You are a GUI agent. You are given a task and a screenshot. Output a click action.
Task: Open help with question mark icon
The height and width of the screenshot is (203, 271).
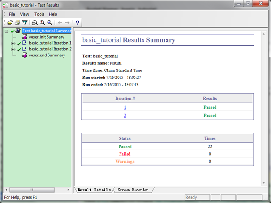pyautogui.click(x=77, y=23)
